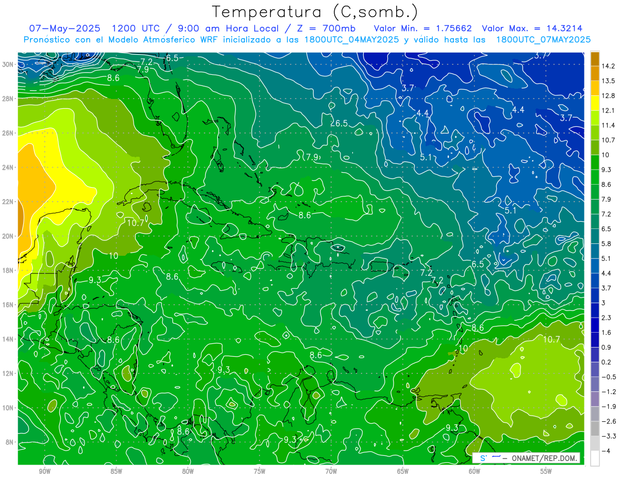Click the 55W longitude axis label
This screenshot has height=478, width=619.
coord(546,472)
